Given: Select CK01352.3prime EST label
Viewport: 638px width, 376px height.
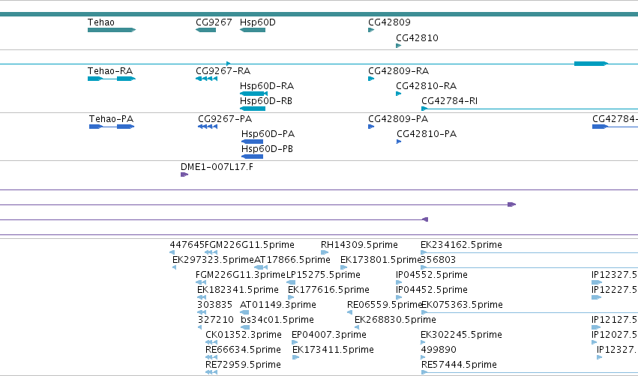Looking at the screenshot, I should (244, 335).
